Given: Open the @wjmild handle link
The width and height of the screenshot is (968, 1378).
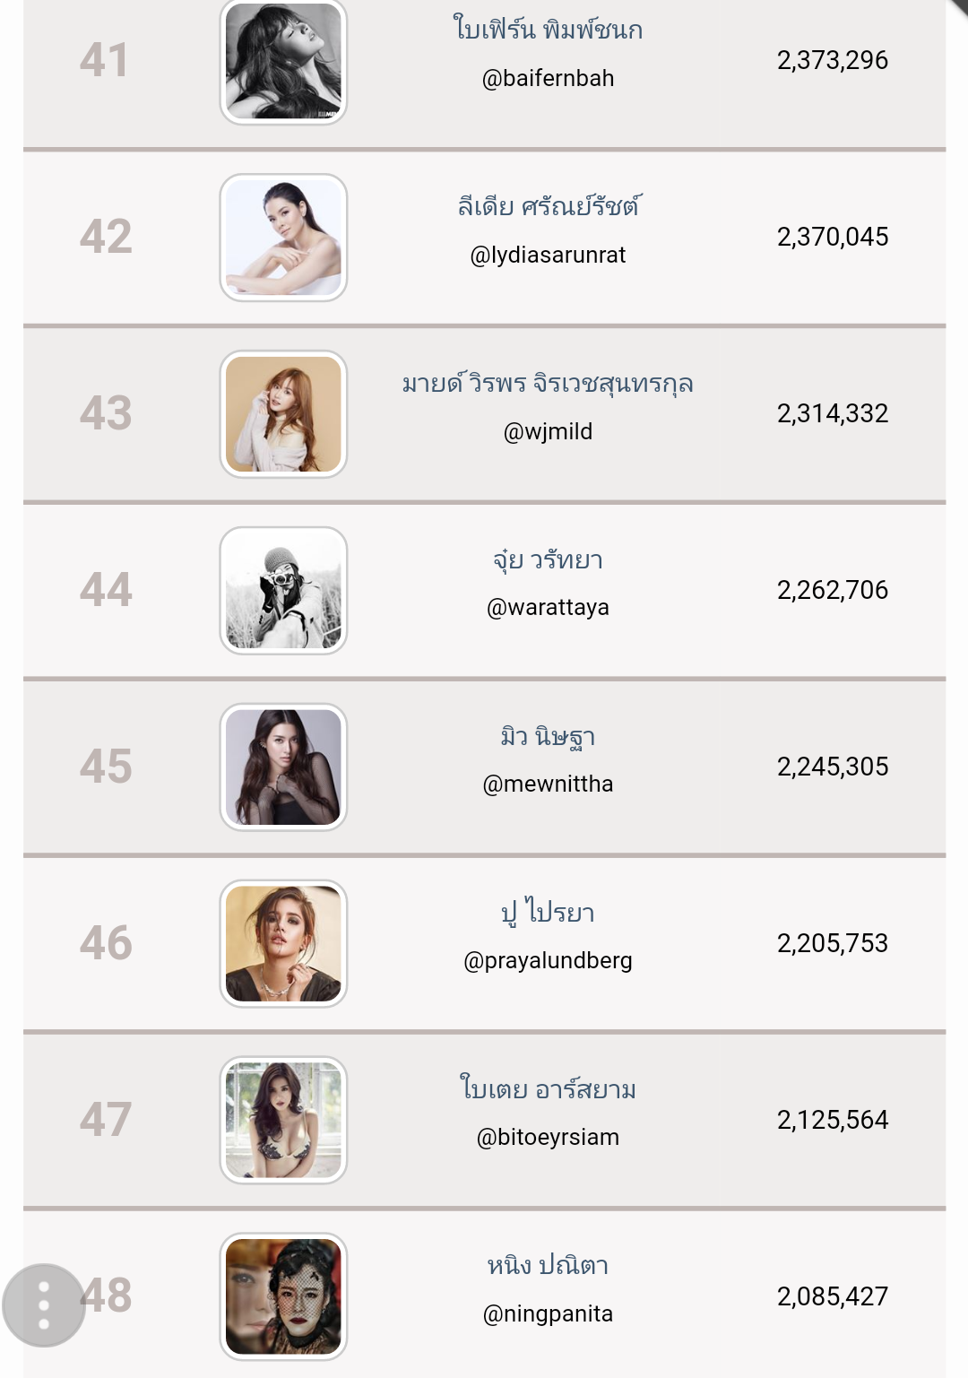Looking at the screenshot, I should [x=548, y=432].
